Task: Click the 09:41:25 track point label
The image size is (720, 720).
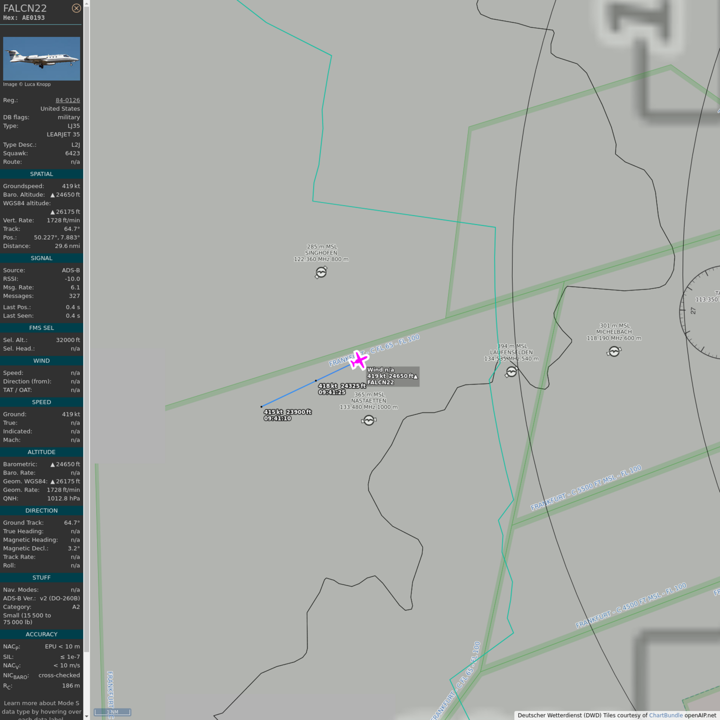Action: tap(332, 392)
